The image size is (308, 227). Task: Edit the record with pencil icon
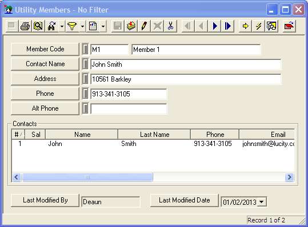[144, 26]
